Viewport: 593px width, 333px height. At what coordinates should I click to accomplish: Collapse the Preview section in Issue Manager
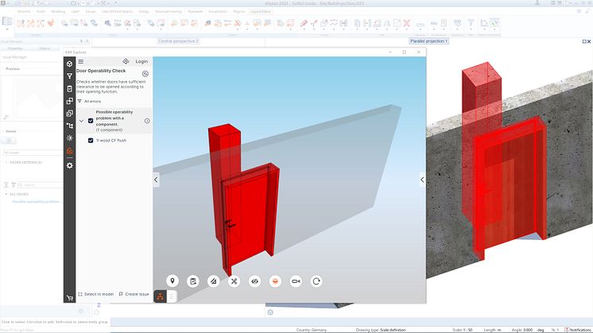[x=3, y=69]
